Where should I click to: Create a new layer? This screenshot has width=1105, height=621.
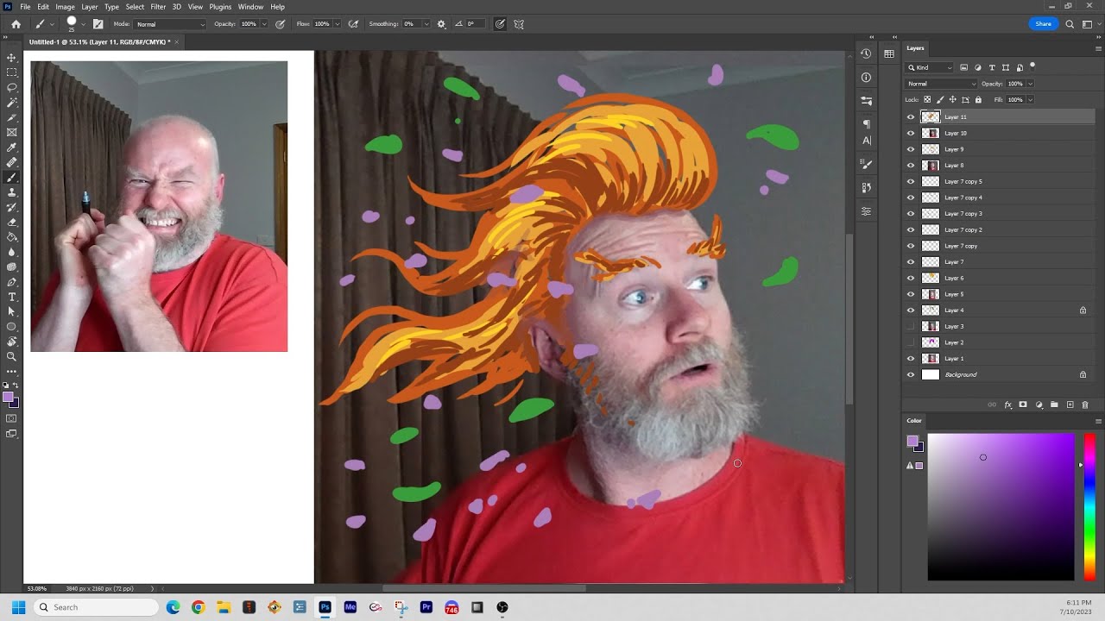[1070, 405]
